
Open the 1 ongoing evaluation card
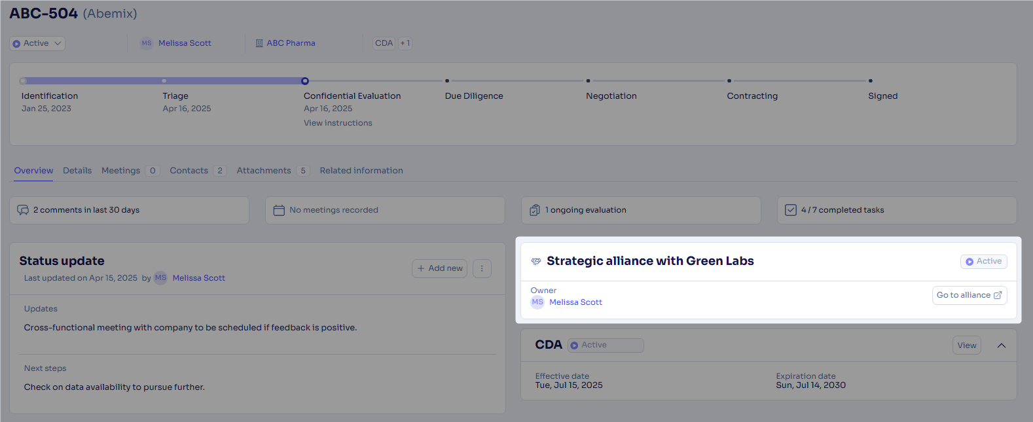click(641, 210)
